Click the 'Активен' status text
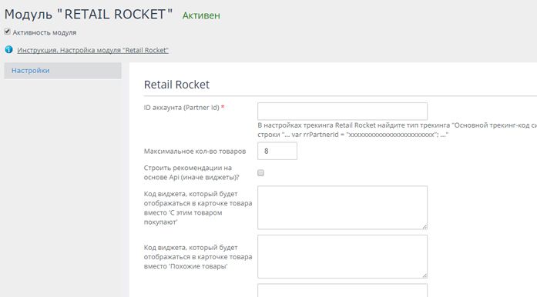The image size is (537, 297). coord(201,15)
